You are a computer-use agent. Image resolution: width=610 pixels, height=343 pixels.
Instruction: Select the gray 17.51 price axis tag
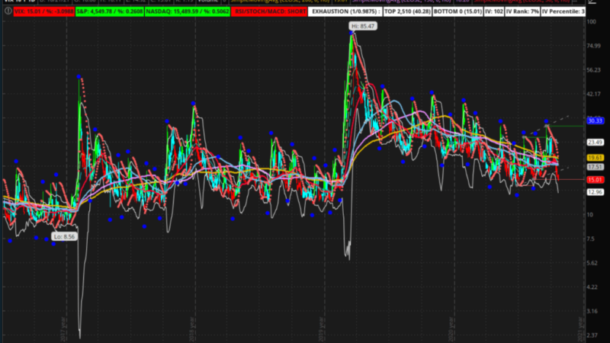596,167
